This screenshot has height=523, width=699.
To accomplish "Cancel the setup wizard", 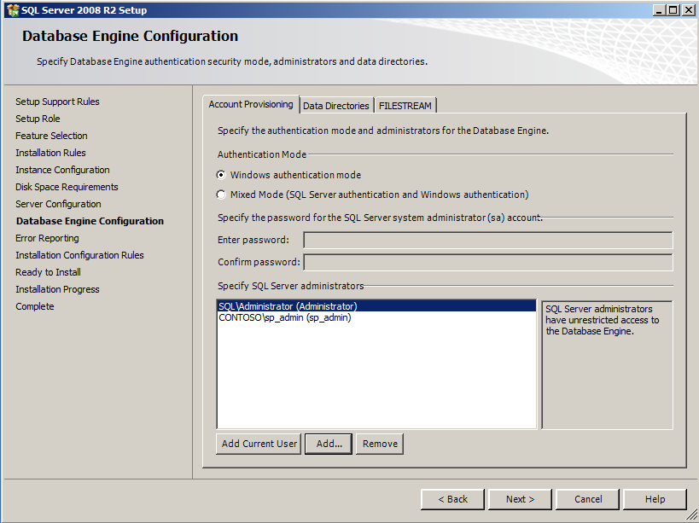I will 587,499.
